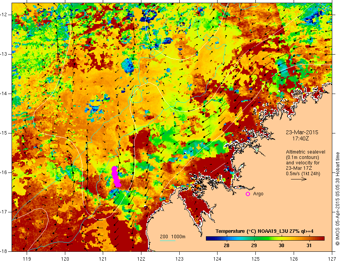Click the '23-Mar-2015' date text
The height and width of the screenshot is (263, 340).
(302, 132)
